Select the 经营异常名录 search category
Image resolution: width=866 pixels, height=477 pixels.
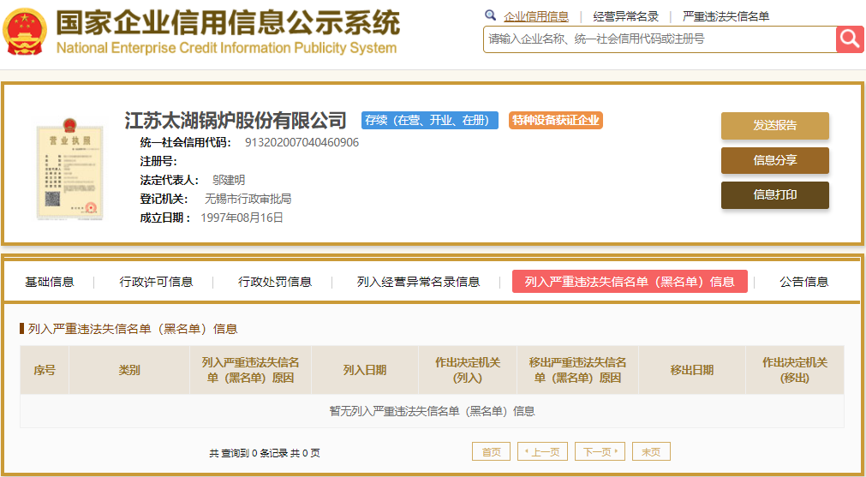[626, 16]
